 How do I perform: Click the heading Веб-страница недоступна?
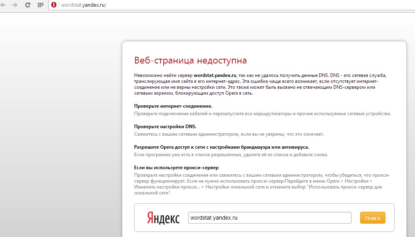[x=190, y=60]
